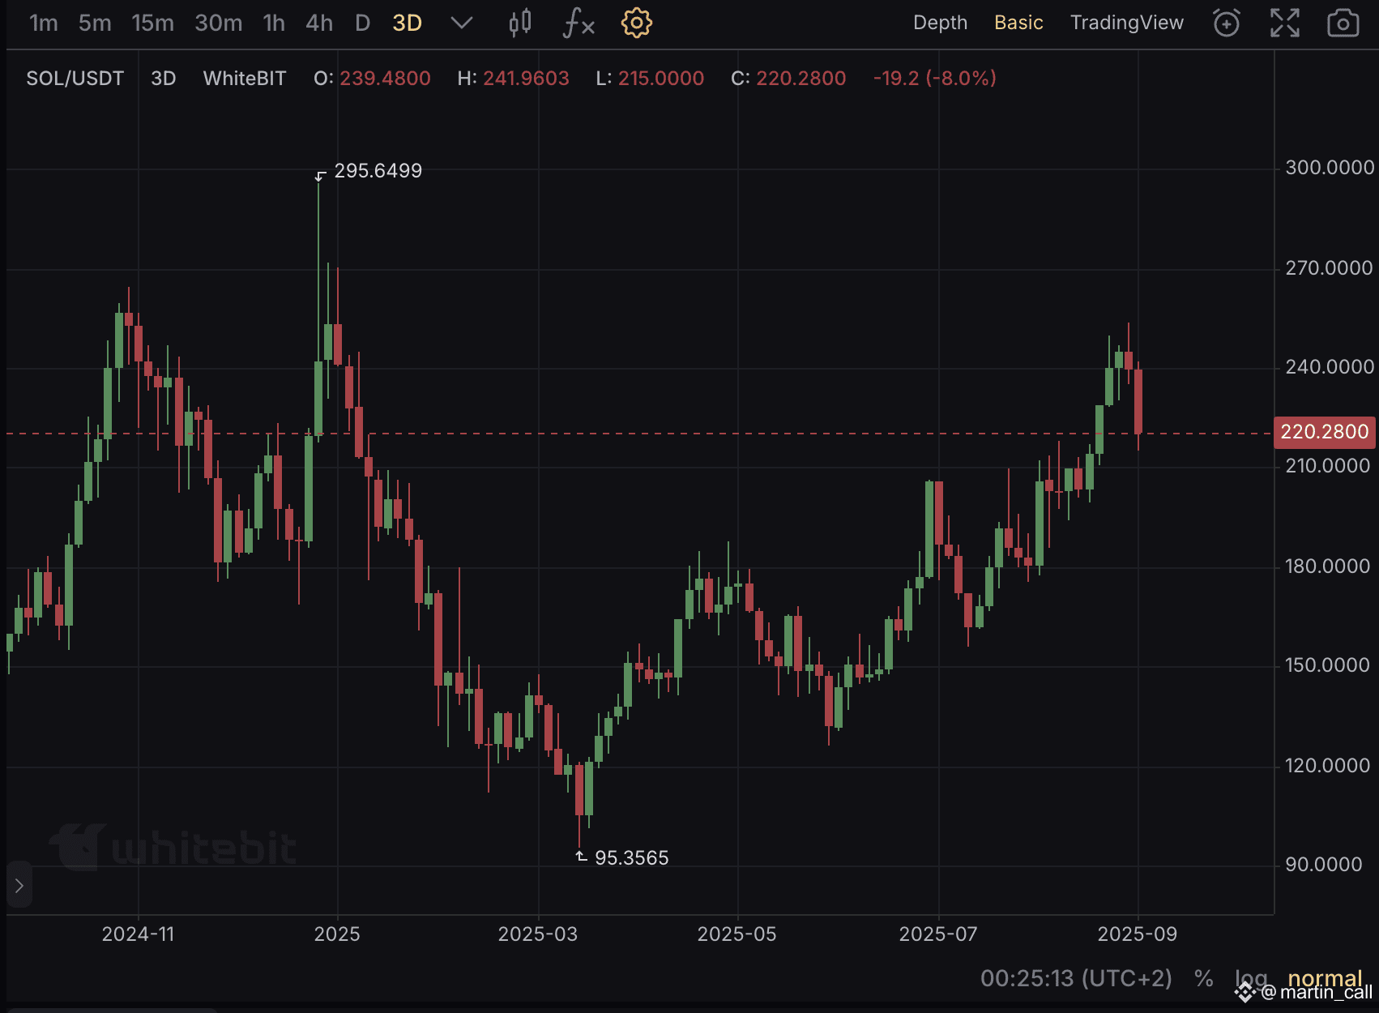Switch to normal scale mode
Viewport: 1379px width, 1013px height.
click(1324, 977)
